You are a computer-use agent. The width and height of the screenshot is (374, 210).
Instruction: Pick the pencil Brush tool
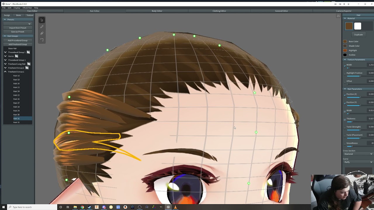click(42, 27)
